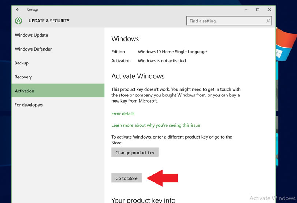Click the magnifier in Find a setting

(268, 21)
